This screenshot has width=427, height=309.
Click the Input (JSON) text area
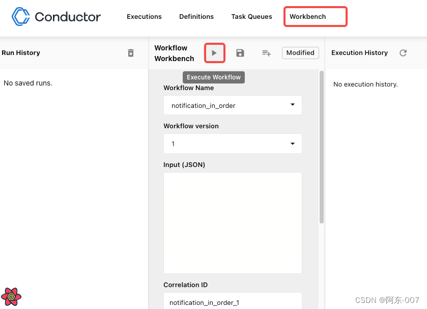click(232, 222)
